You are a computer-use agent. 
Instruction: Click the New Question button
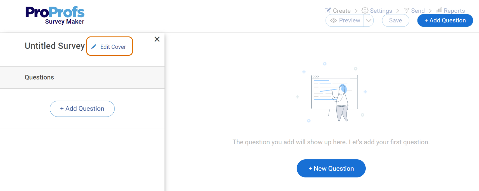pos(331,168)
